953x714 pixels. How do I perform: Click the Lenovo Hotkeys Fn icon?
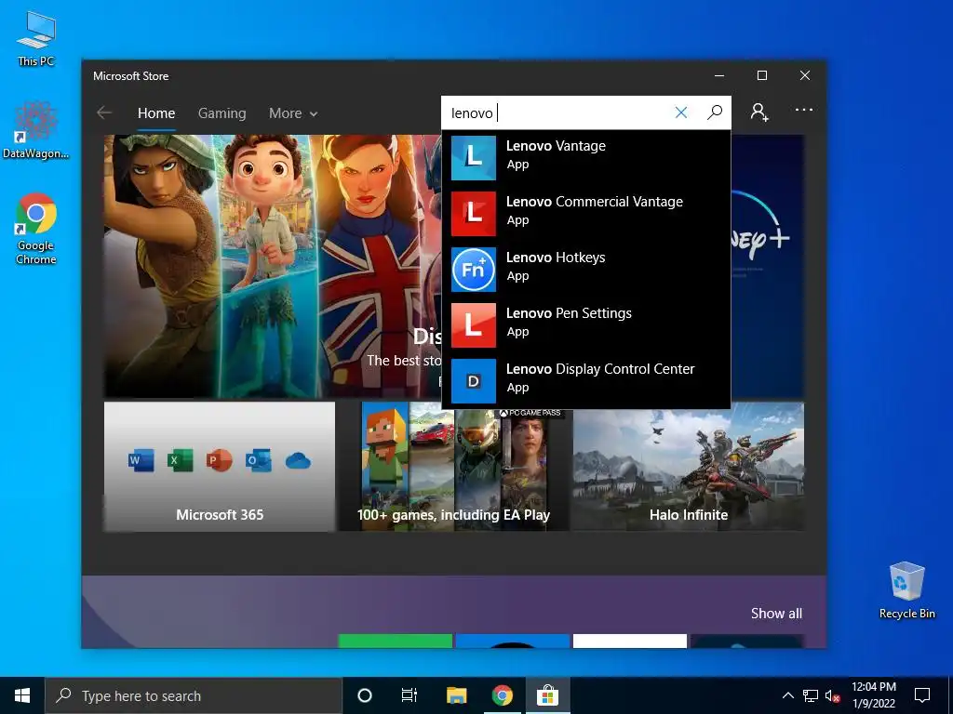tap(474, 270)
